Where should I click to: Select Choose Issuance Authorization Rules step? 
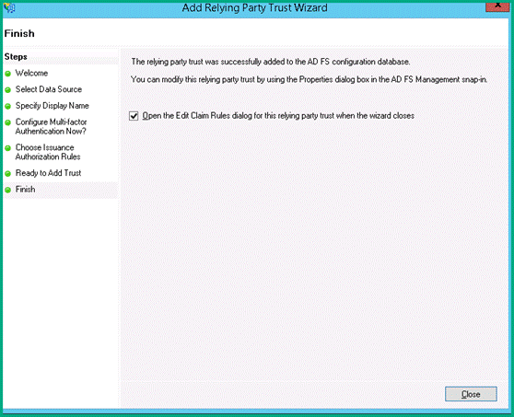coord(48,152)
